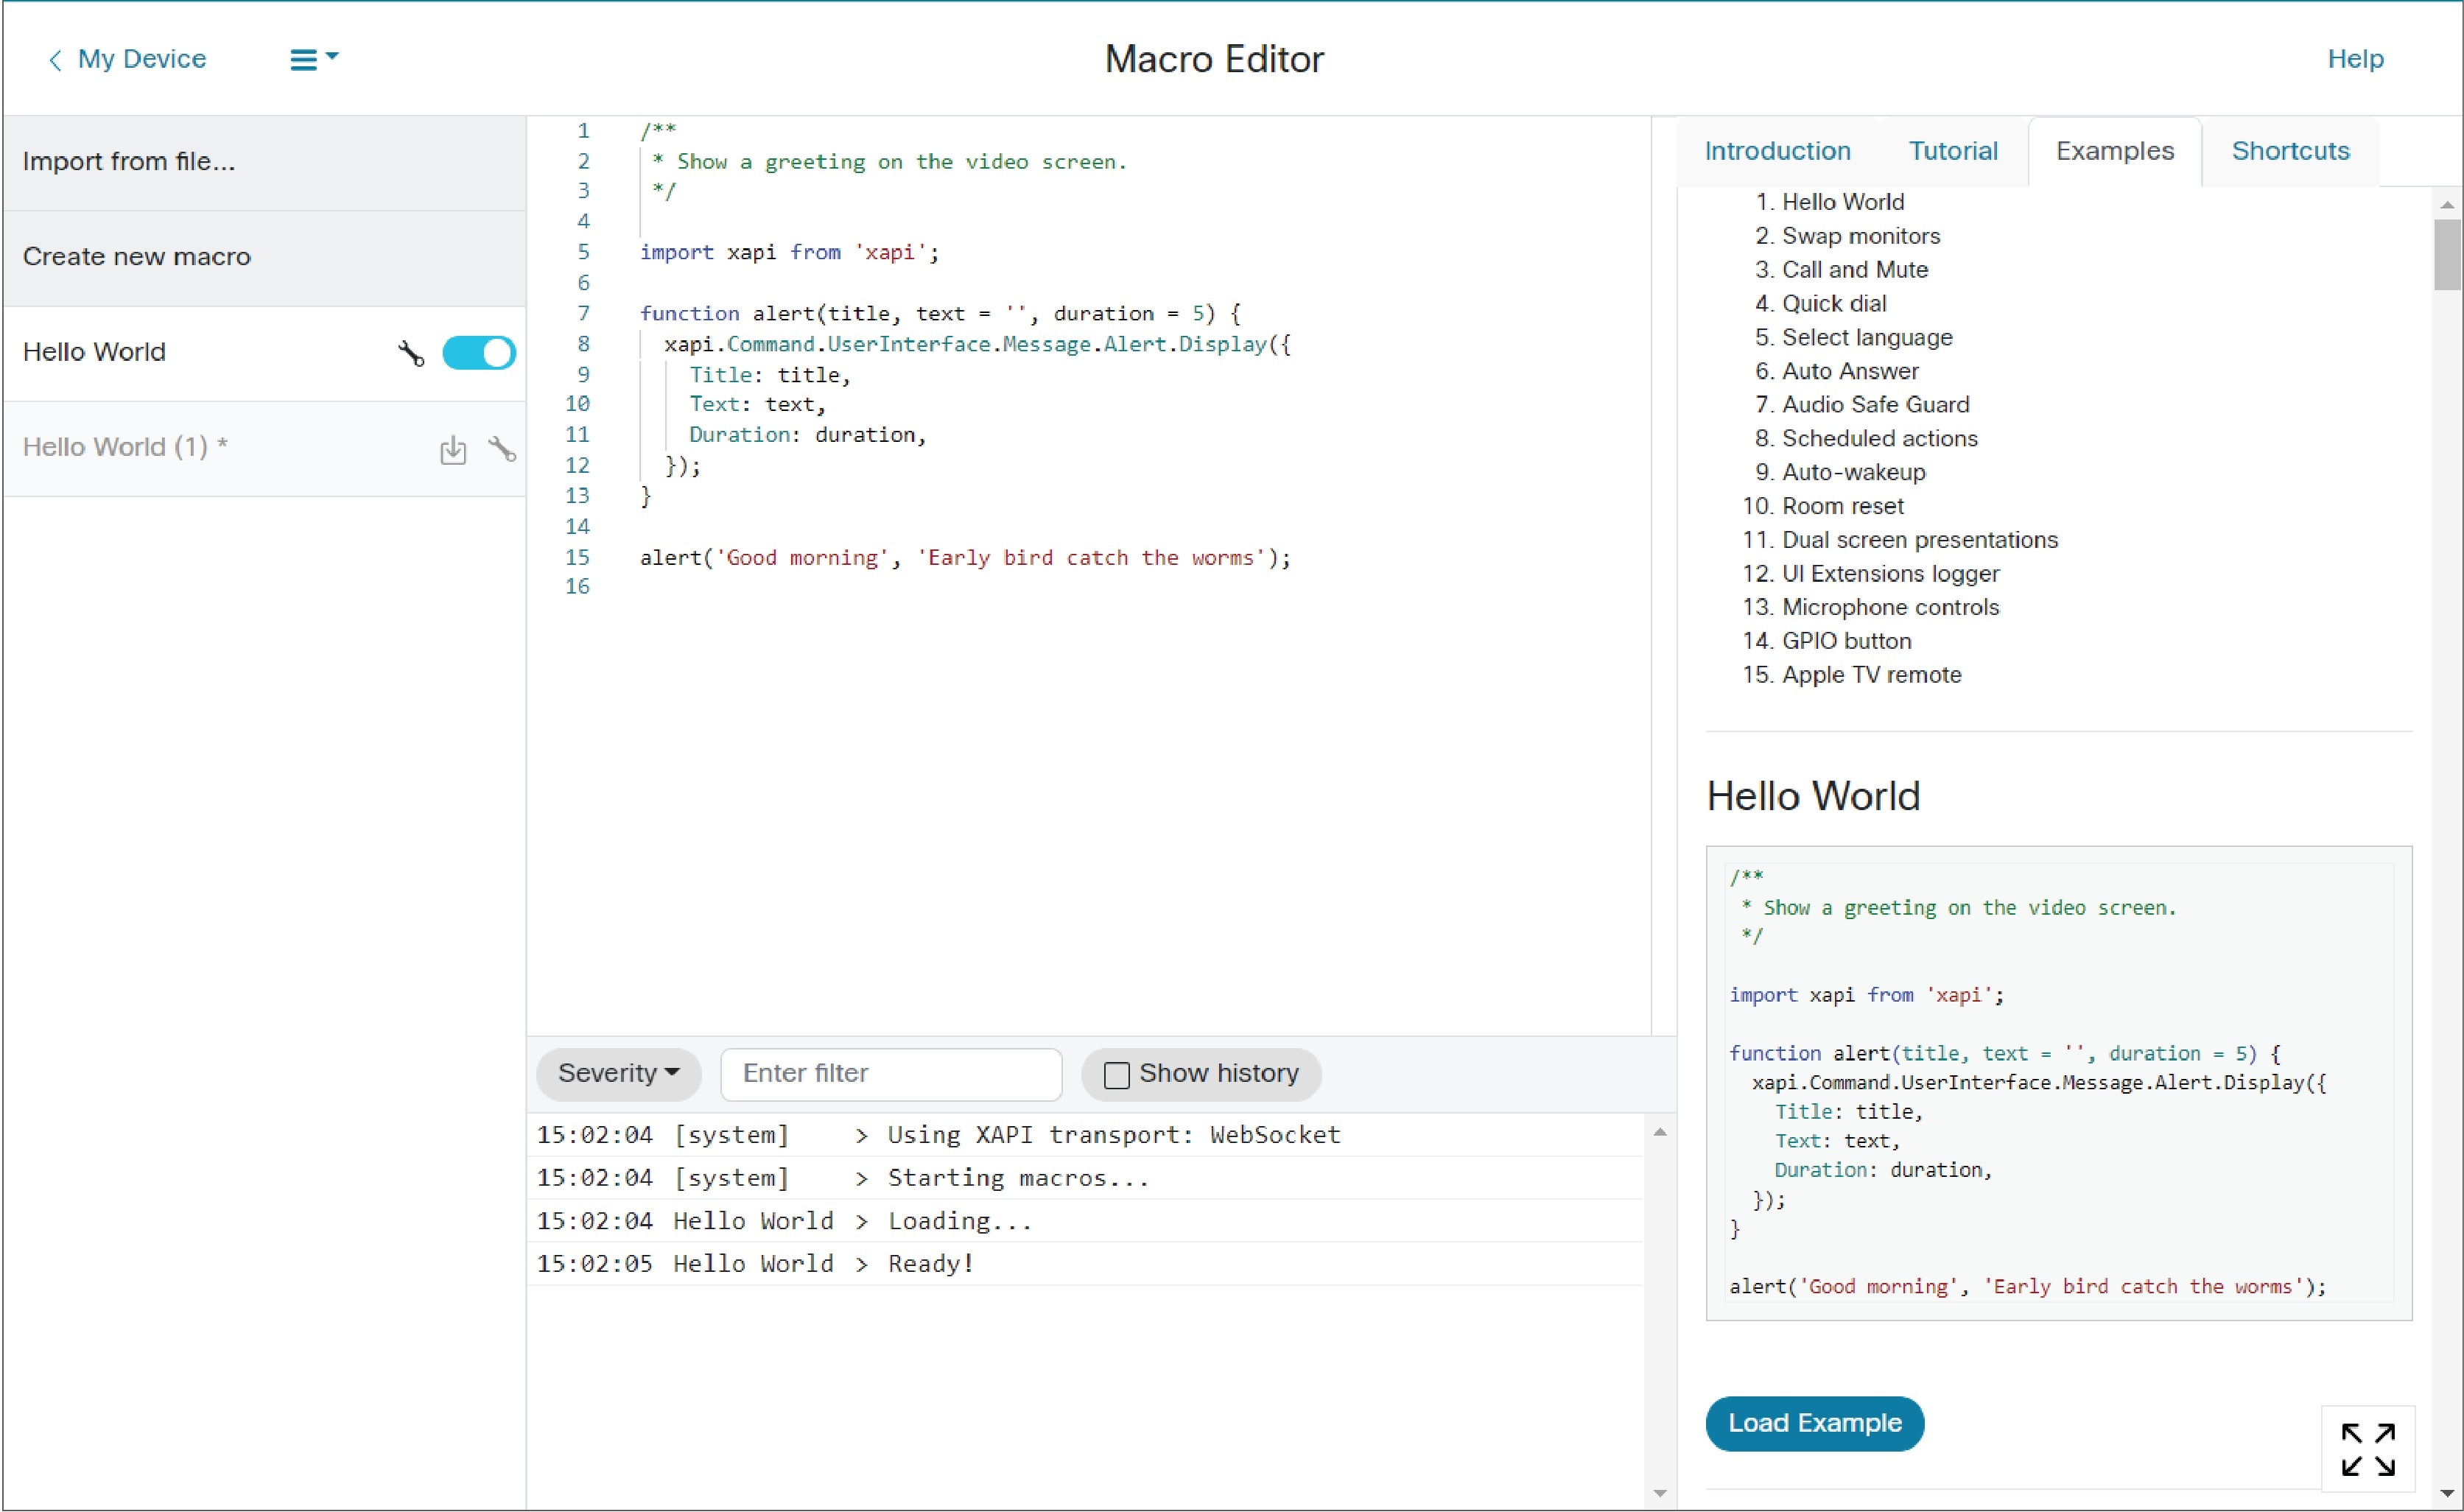
Task: Toggle the Hello World macro enable switch
Action: (479, 351)
